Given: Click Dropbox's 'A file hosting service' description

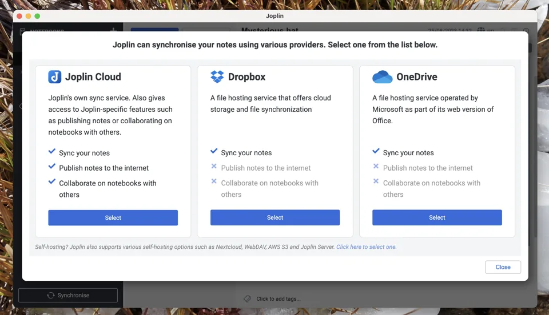Looking at the screenshot, I should pyautogui.click(x=270, y=104).
